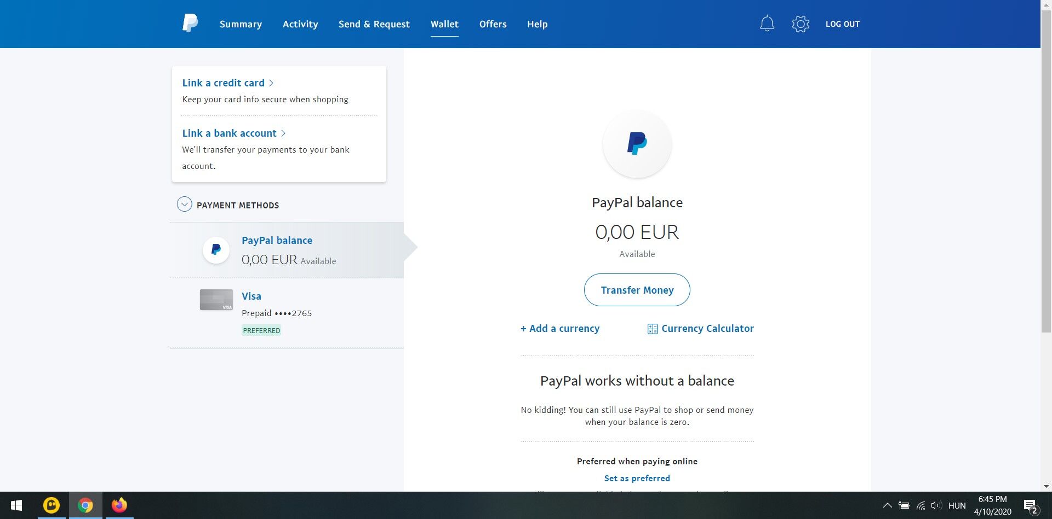This screenshot has width=1052, height=519.
Task: Show hidden system tray icons
Action: pos(887,505)
